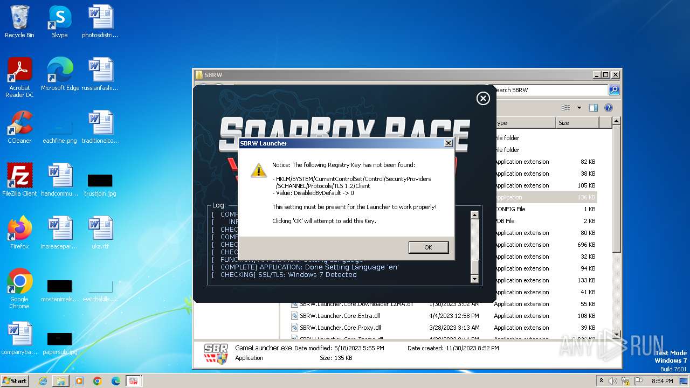Screen dimensions: 690x388
Task: Click the 696 KB size cell
Action: click(585, 245)
